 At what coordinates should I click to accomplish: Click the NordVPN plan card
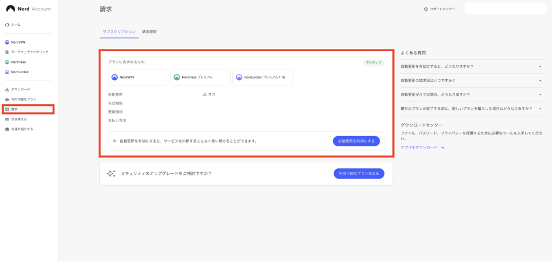tap(138, 77)
